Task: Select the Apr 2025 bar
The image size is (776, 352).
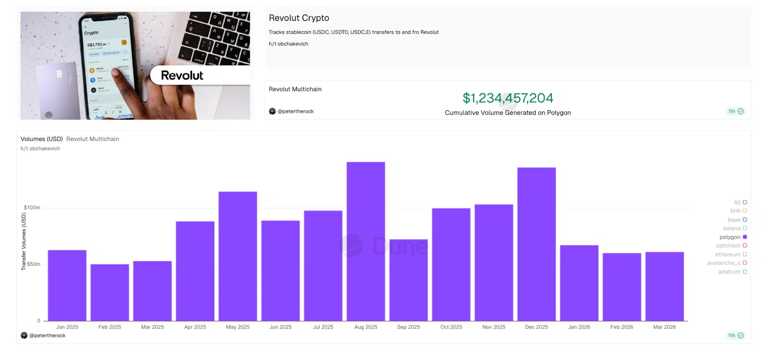Action: point(195,271)
